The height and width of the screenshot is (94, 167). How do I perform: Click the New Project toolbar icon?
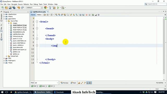click(6, 8)
